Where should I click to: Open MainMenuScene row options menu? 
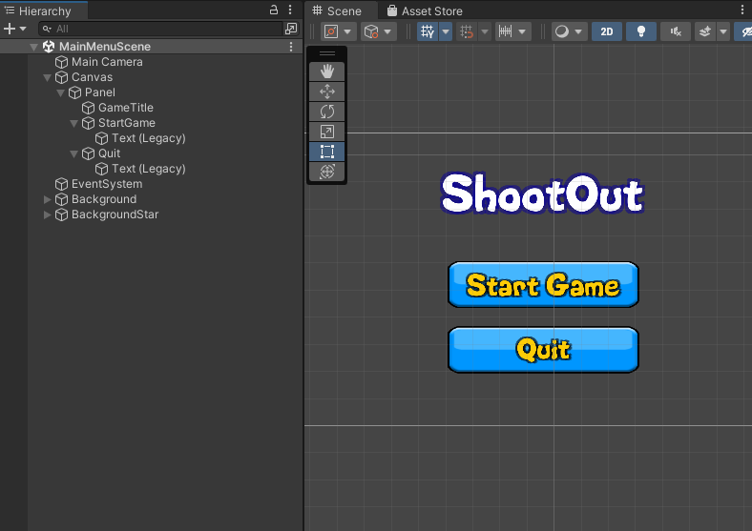click(291, 47)
